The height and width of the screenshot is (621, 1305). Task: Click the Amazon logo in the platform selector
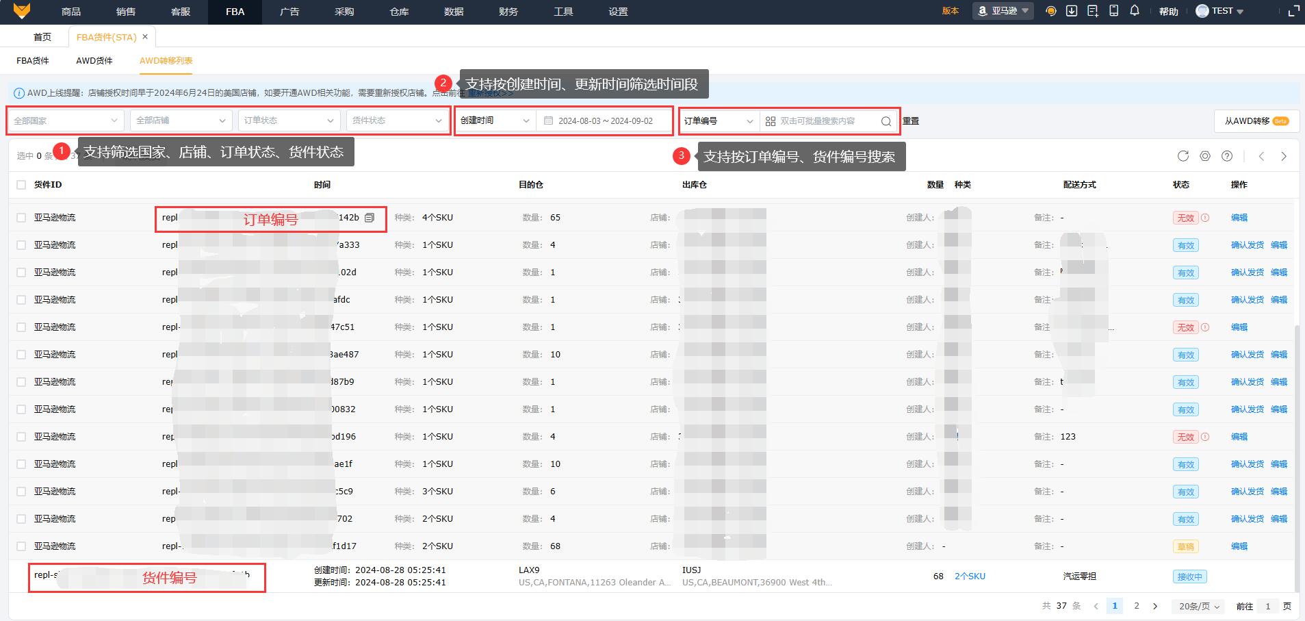click(983, 11)
